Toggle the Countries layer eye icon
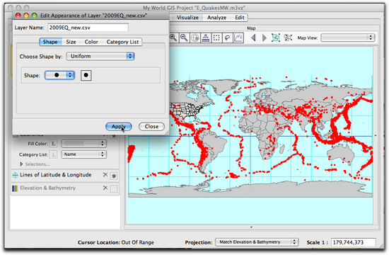The image size is (389, 255). pos(114,136)
